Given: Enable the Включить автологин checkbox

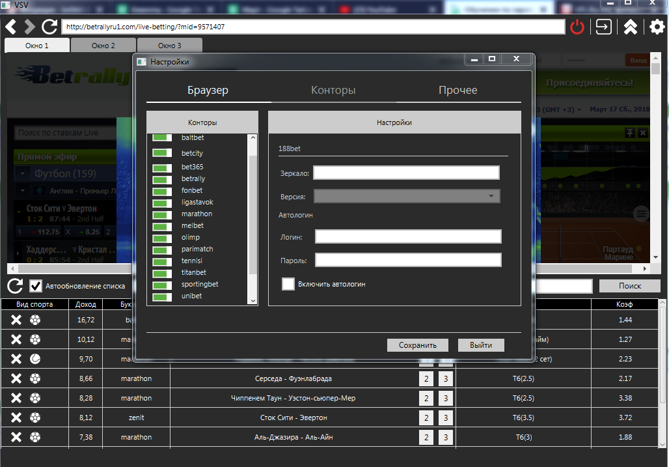Looking at the screenshot, I should pyautogui.click(x=288, y=284).
